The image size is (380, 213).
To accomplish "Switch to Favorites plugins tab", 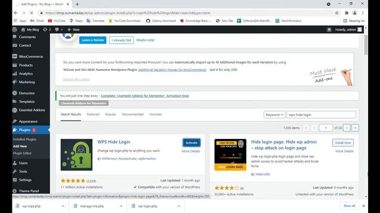I will [156, 114].
